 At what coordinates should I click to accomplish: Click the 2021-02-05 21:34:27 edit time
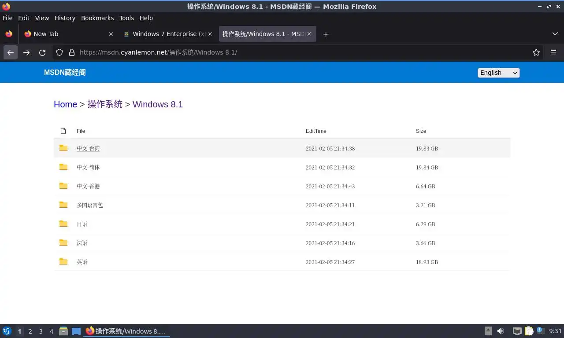point(330,262)
